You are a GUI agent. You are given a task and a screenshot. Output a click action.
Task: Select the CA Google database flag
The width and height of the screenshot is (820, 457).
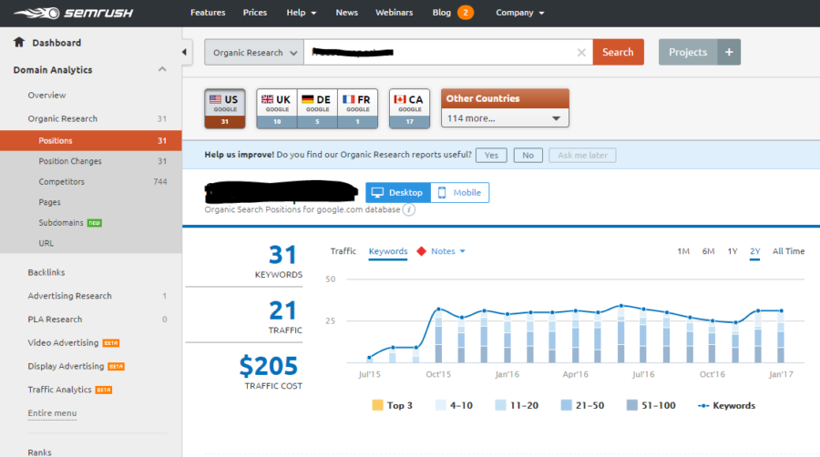click(409, 108)
